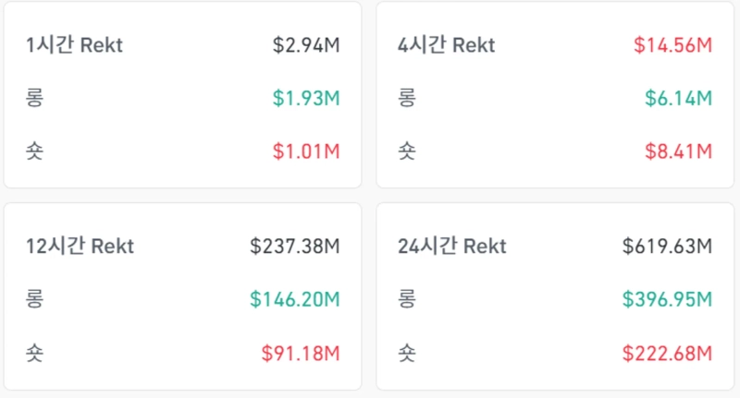740x398 pixels.
Task: Click the $222.68M short value
Action: coord(667,352)
